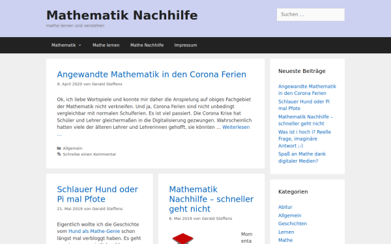391x244 pixels.
Task: Open the Impressum menu item
Action: tap(186, 45)
